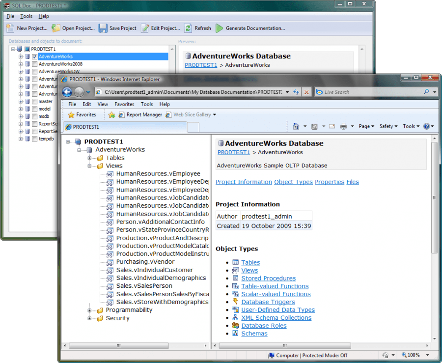
Task: Click inside the Live Search input box
Action: click(x=372, y=92)
